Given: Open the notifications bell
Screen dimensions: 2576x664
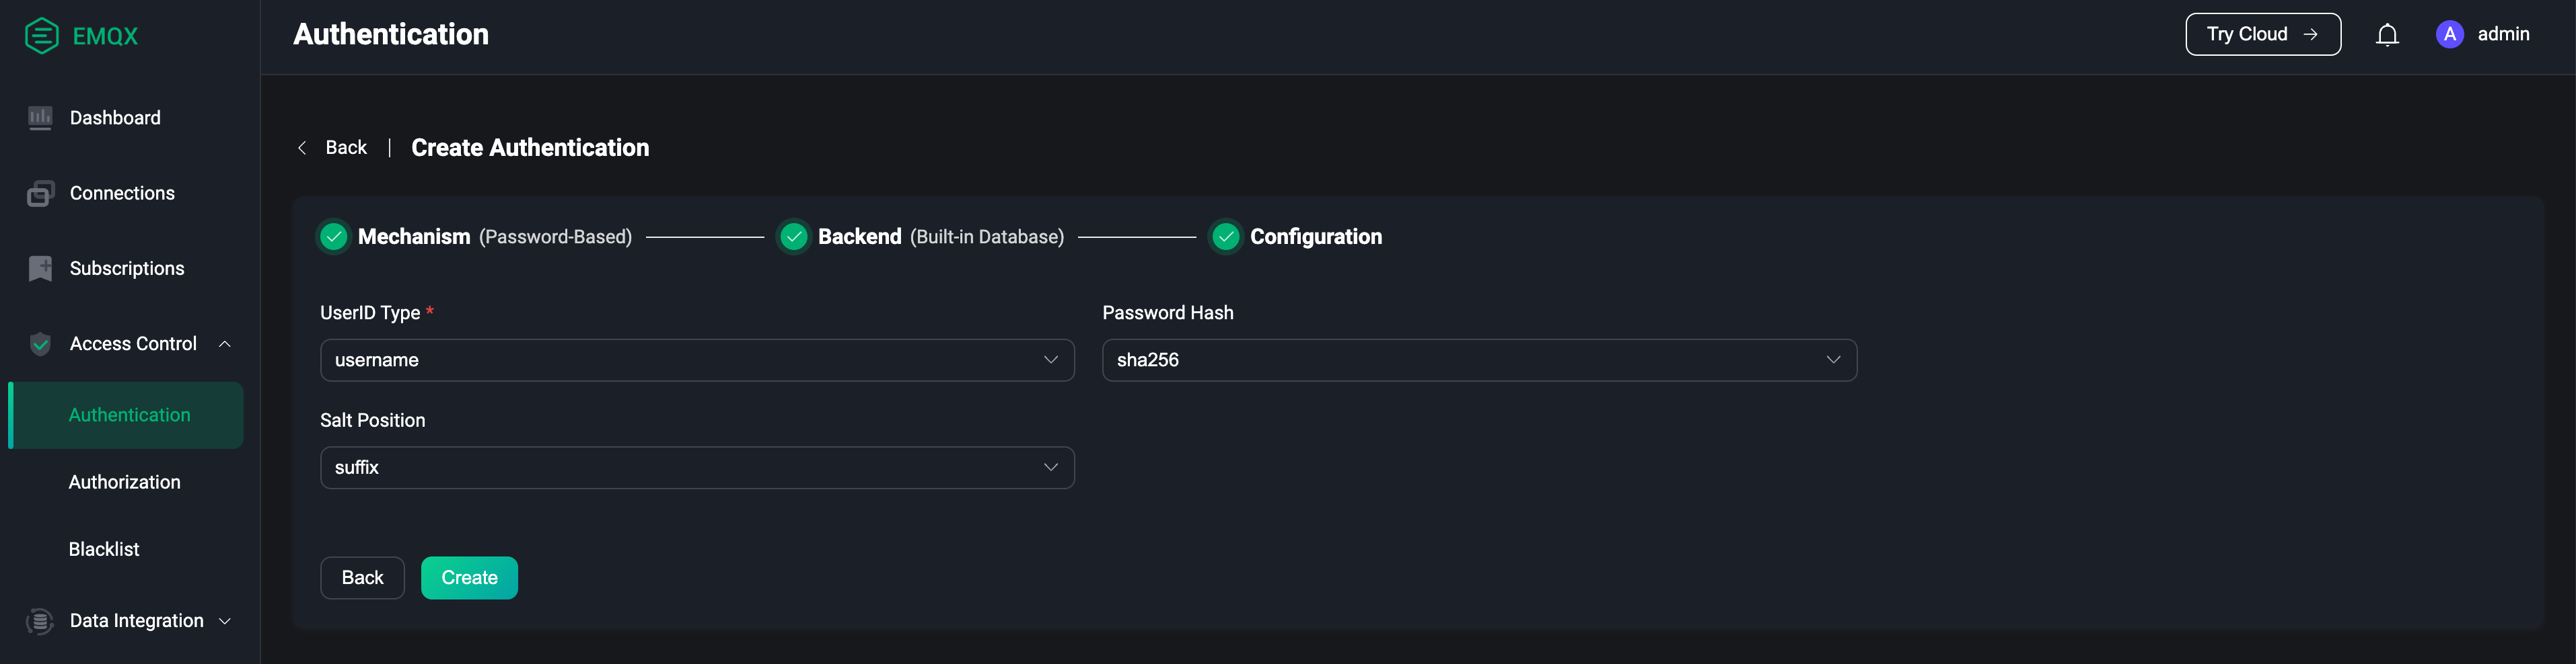Looking at the screenshot, I should [x=2387, y=35].
